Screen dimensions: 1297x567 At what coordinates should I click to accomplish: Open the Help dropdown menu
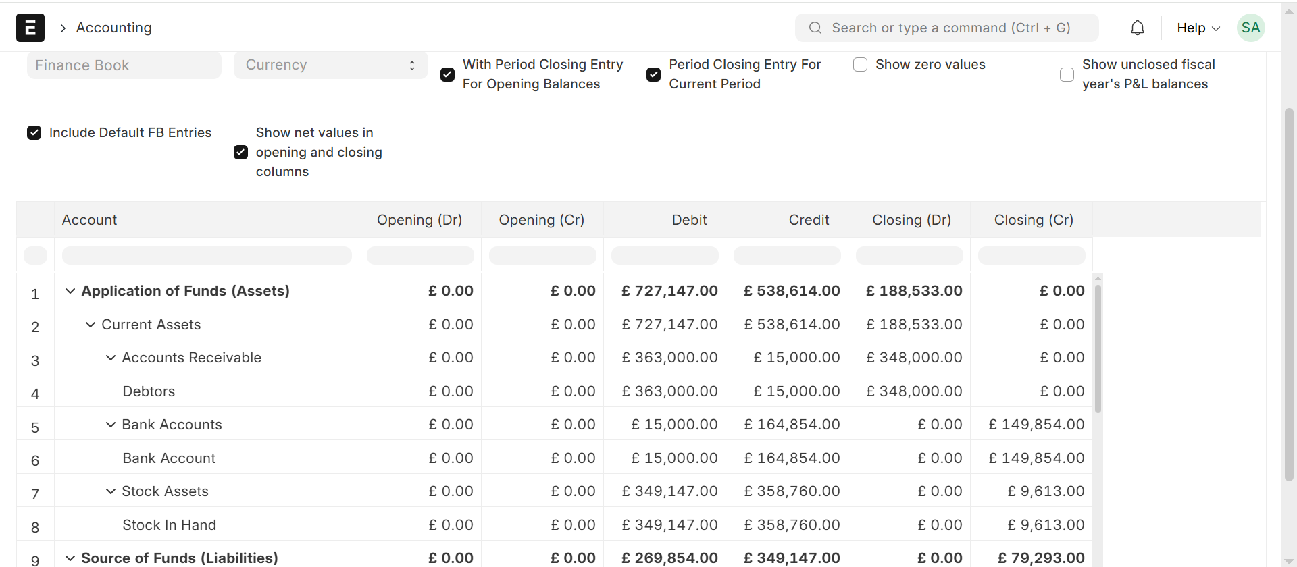(x=1198, y=28)
